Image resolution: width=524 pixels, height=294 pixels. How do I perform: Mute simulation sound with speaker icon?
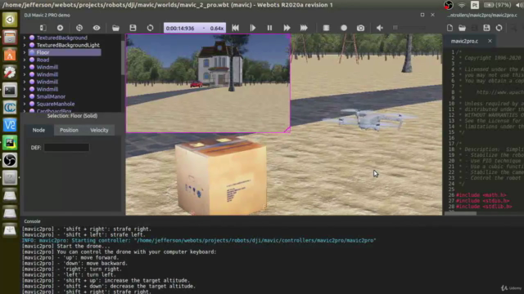(380, 28)
